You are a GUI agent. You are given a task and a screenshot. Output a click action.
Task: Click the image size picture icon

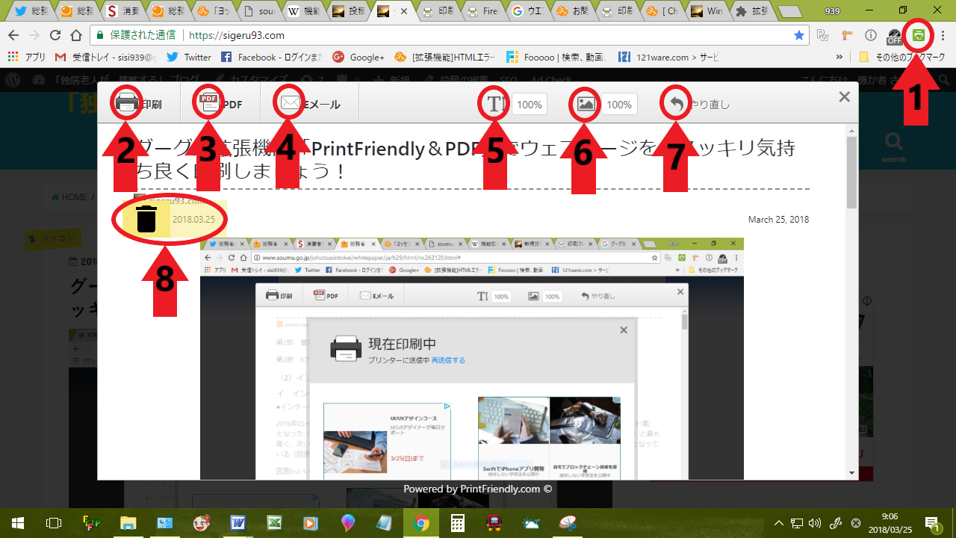[586, 105]
